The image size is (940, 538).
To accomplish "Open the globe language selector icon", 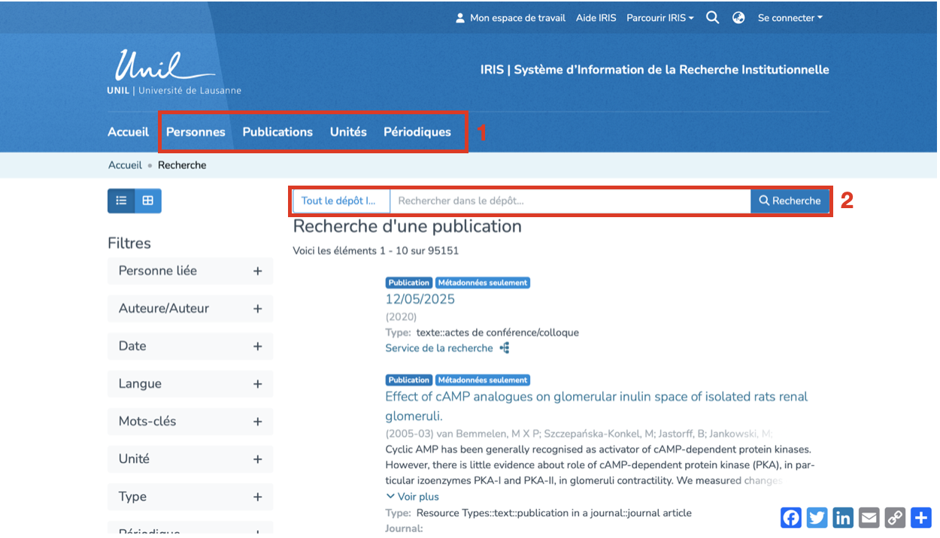I will point(738,18).
